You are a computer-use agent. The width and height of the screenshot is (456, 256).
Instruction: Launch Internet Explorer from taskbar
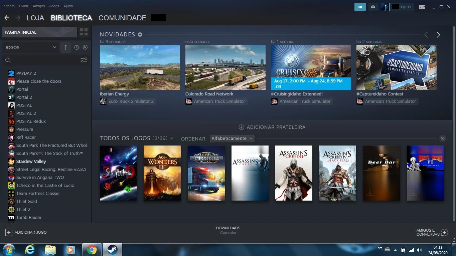point(30,250)
